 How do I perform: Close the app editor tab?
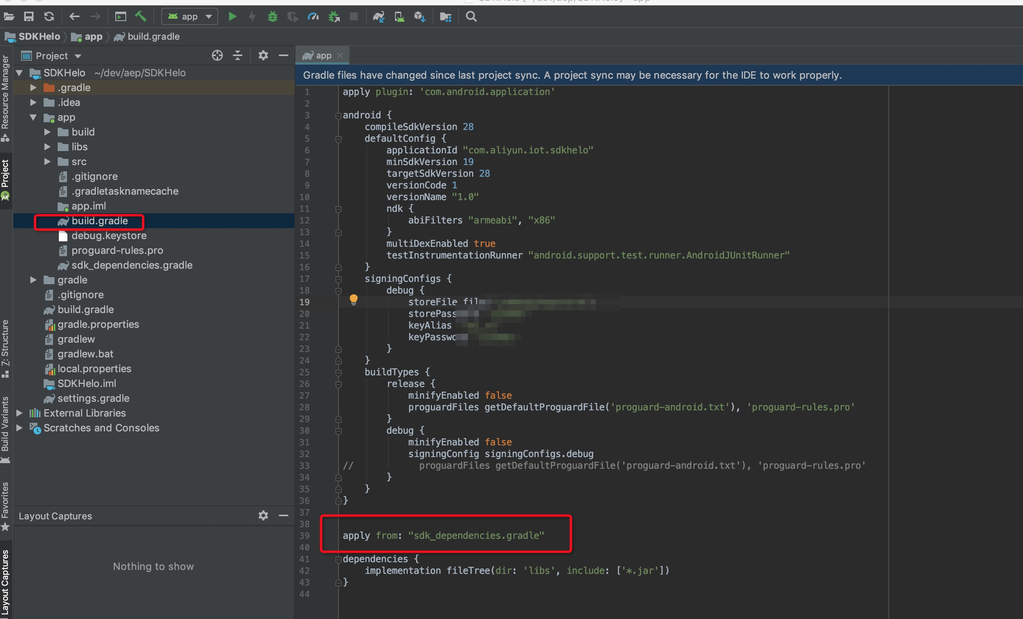point(340,56)
